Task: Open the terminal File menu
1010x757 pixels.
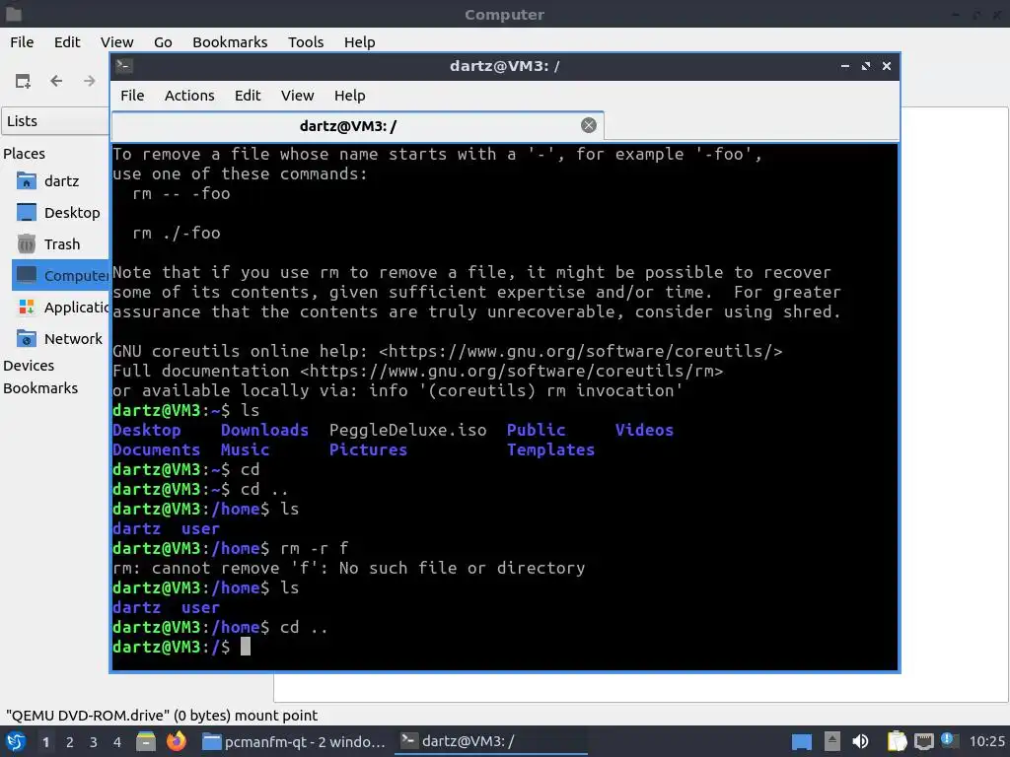Action: (132, 96)
